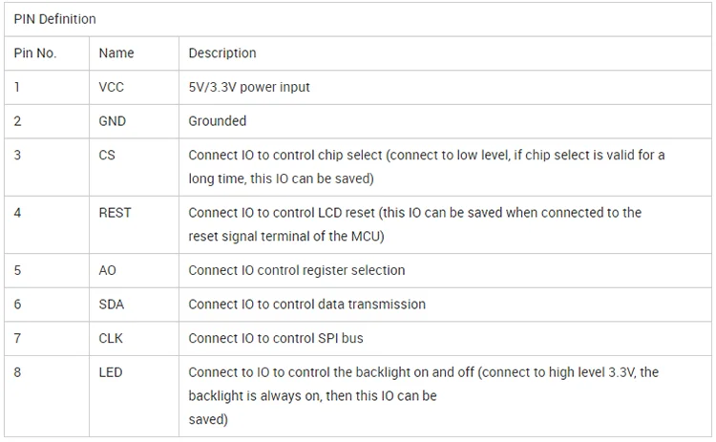The image size is (716, 442).
Task: Select the LED name cell
Action: (111, 372)
